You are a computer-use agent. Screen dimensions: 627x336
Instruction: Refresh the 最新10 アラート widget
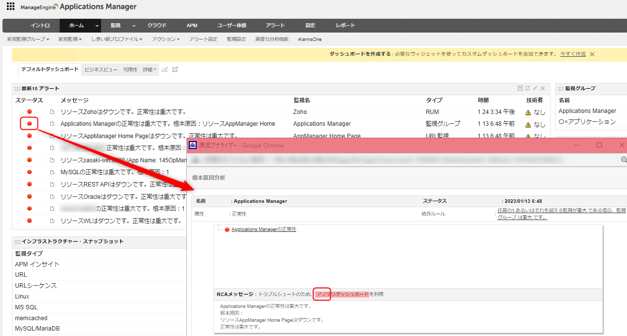coord(527,88)
